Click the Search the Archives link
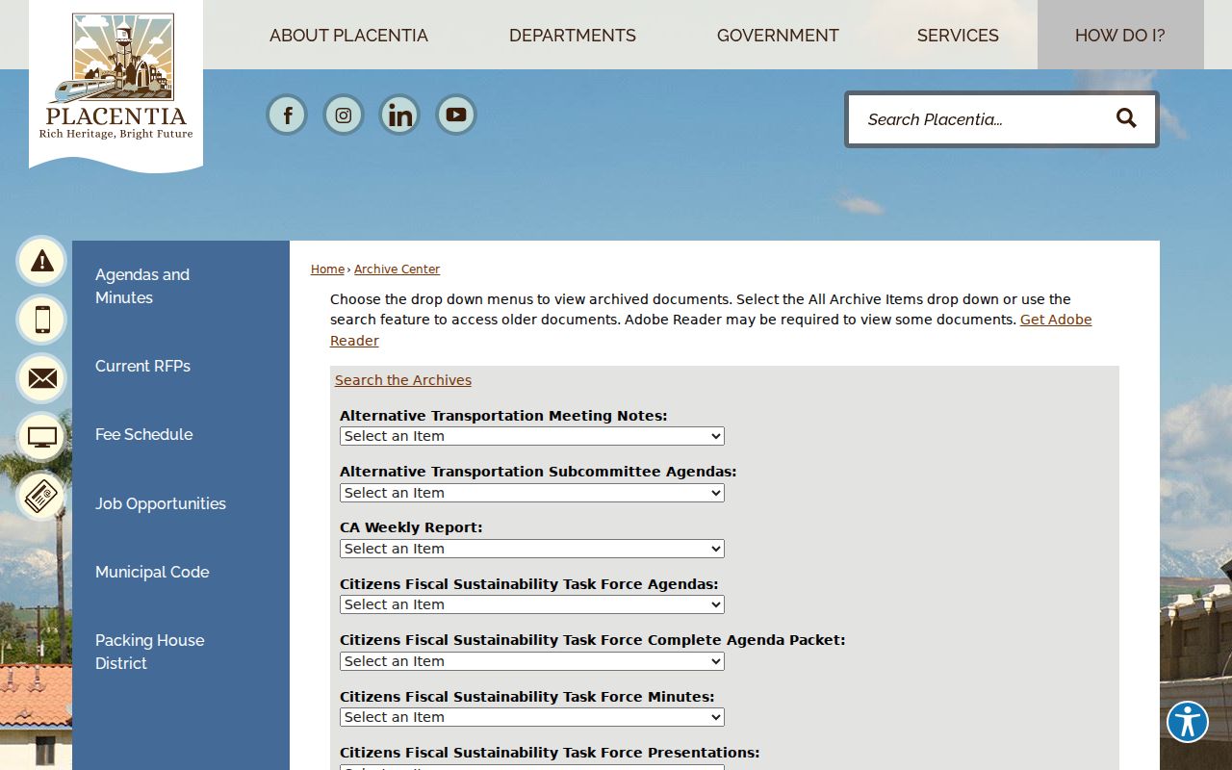The image size is (1232, 770). click(x=403, y=380)
